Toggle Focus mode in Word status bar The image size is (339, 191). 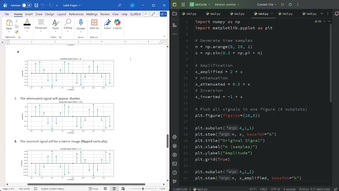(x=93, y=189)
